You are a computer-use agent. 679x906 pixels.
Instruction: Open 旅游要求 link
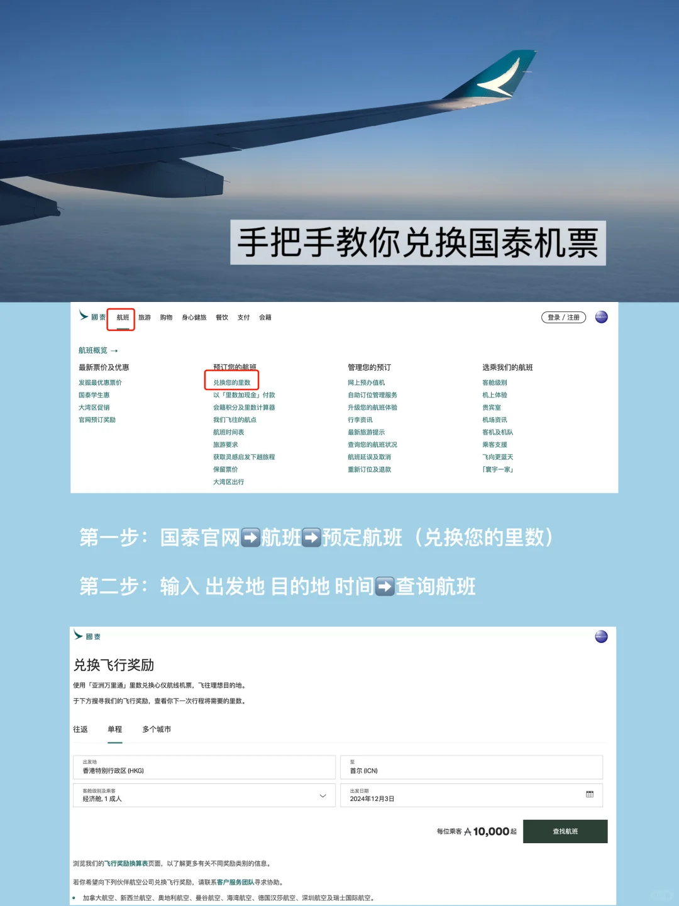point(226,445)
